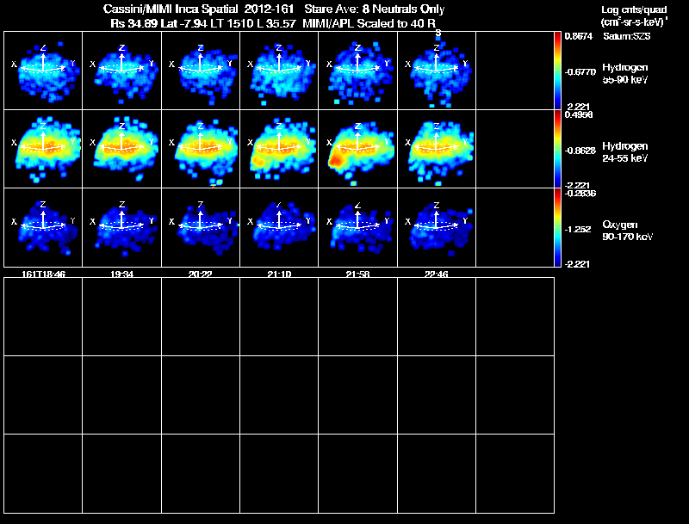Open the Hydrogen 24-55 keV image at 20:22
This screenshot has width=689, height=524.
click(x=201, y=149)
